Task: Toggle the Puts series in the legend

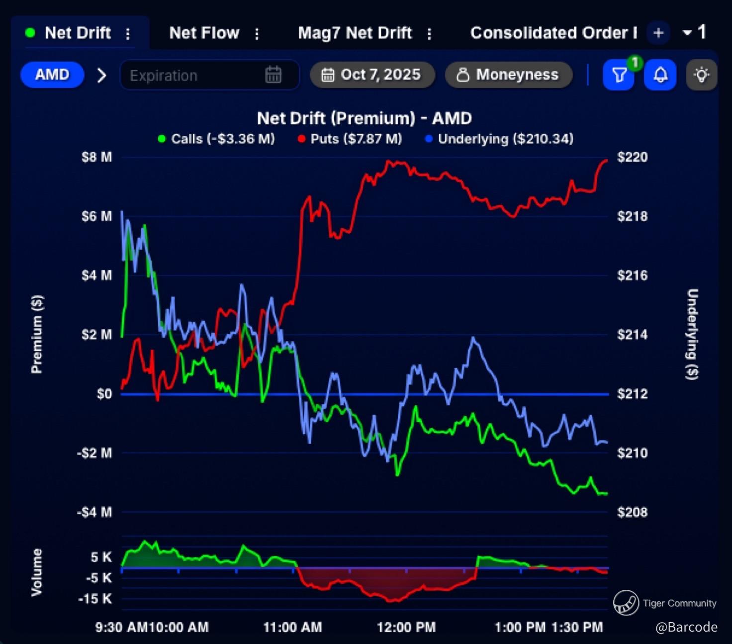Action: [x=350, y=139]
